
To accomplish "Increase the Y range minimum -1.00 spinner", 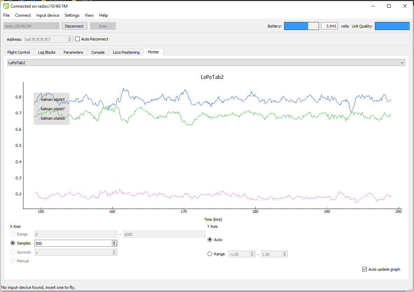I will tap(252, 253).
